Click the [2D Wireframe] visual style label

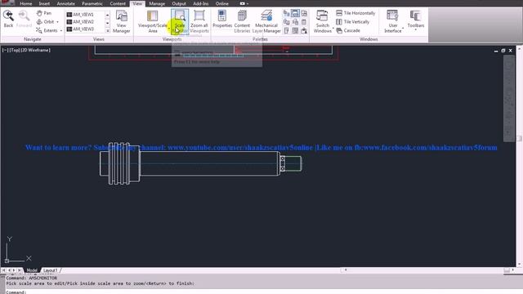(35, 50)
